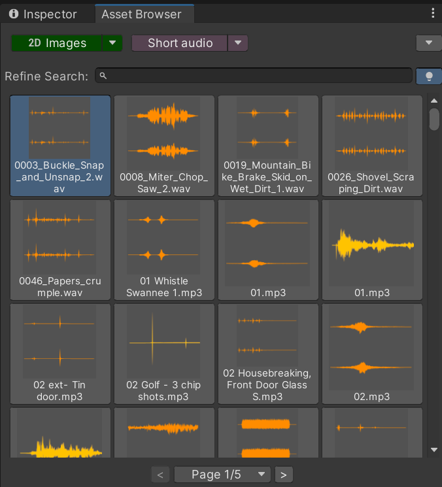Select the 0003_Buckle_Snap_and_Unsnap_2.wav asset

click(60, 146)
